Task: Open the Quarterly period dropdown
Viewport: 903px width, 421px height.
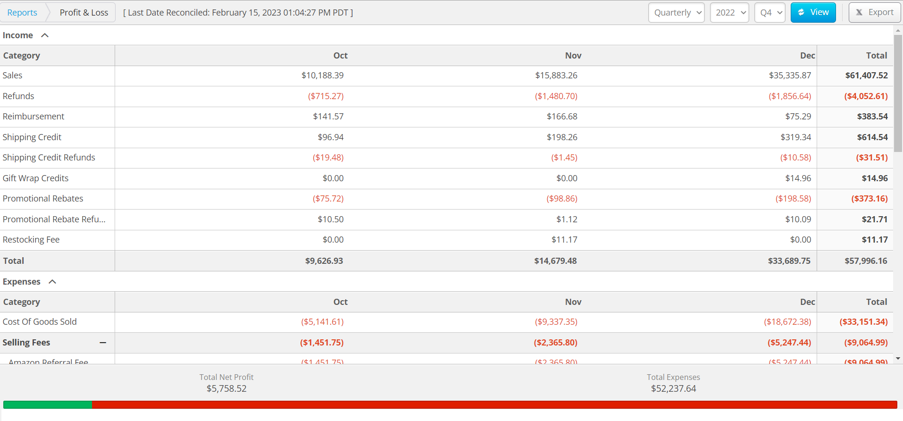Action: [x=676, y=13]
